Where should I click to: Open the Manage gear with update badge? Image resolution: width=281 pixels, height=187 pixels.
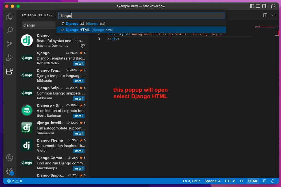click(x=10, y=171)
